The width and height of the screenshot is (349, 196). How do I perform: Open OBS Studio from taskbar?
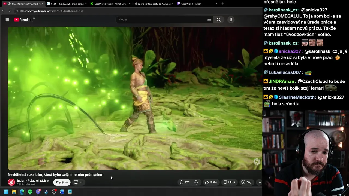tap(54, 192)
